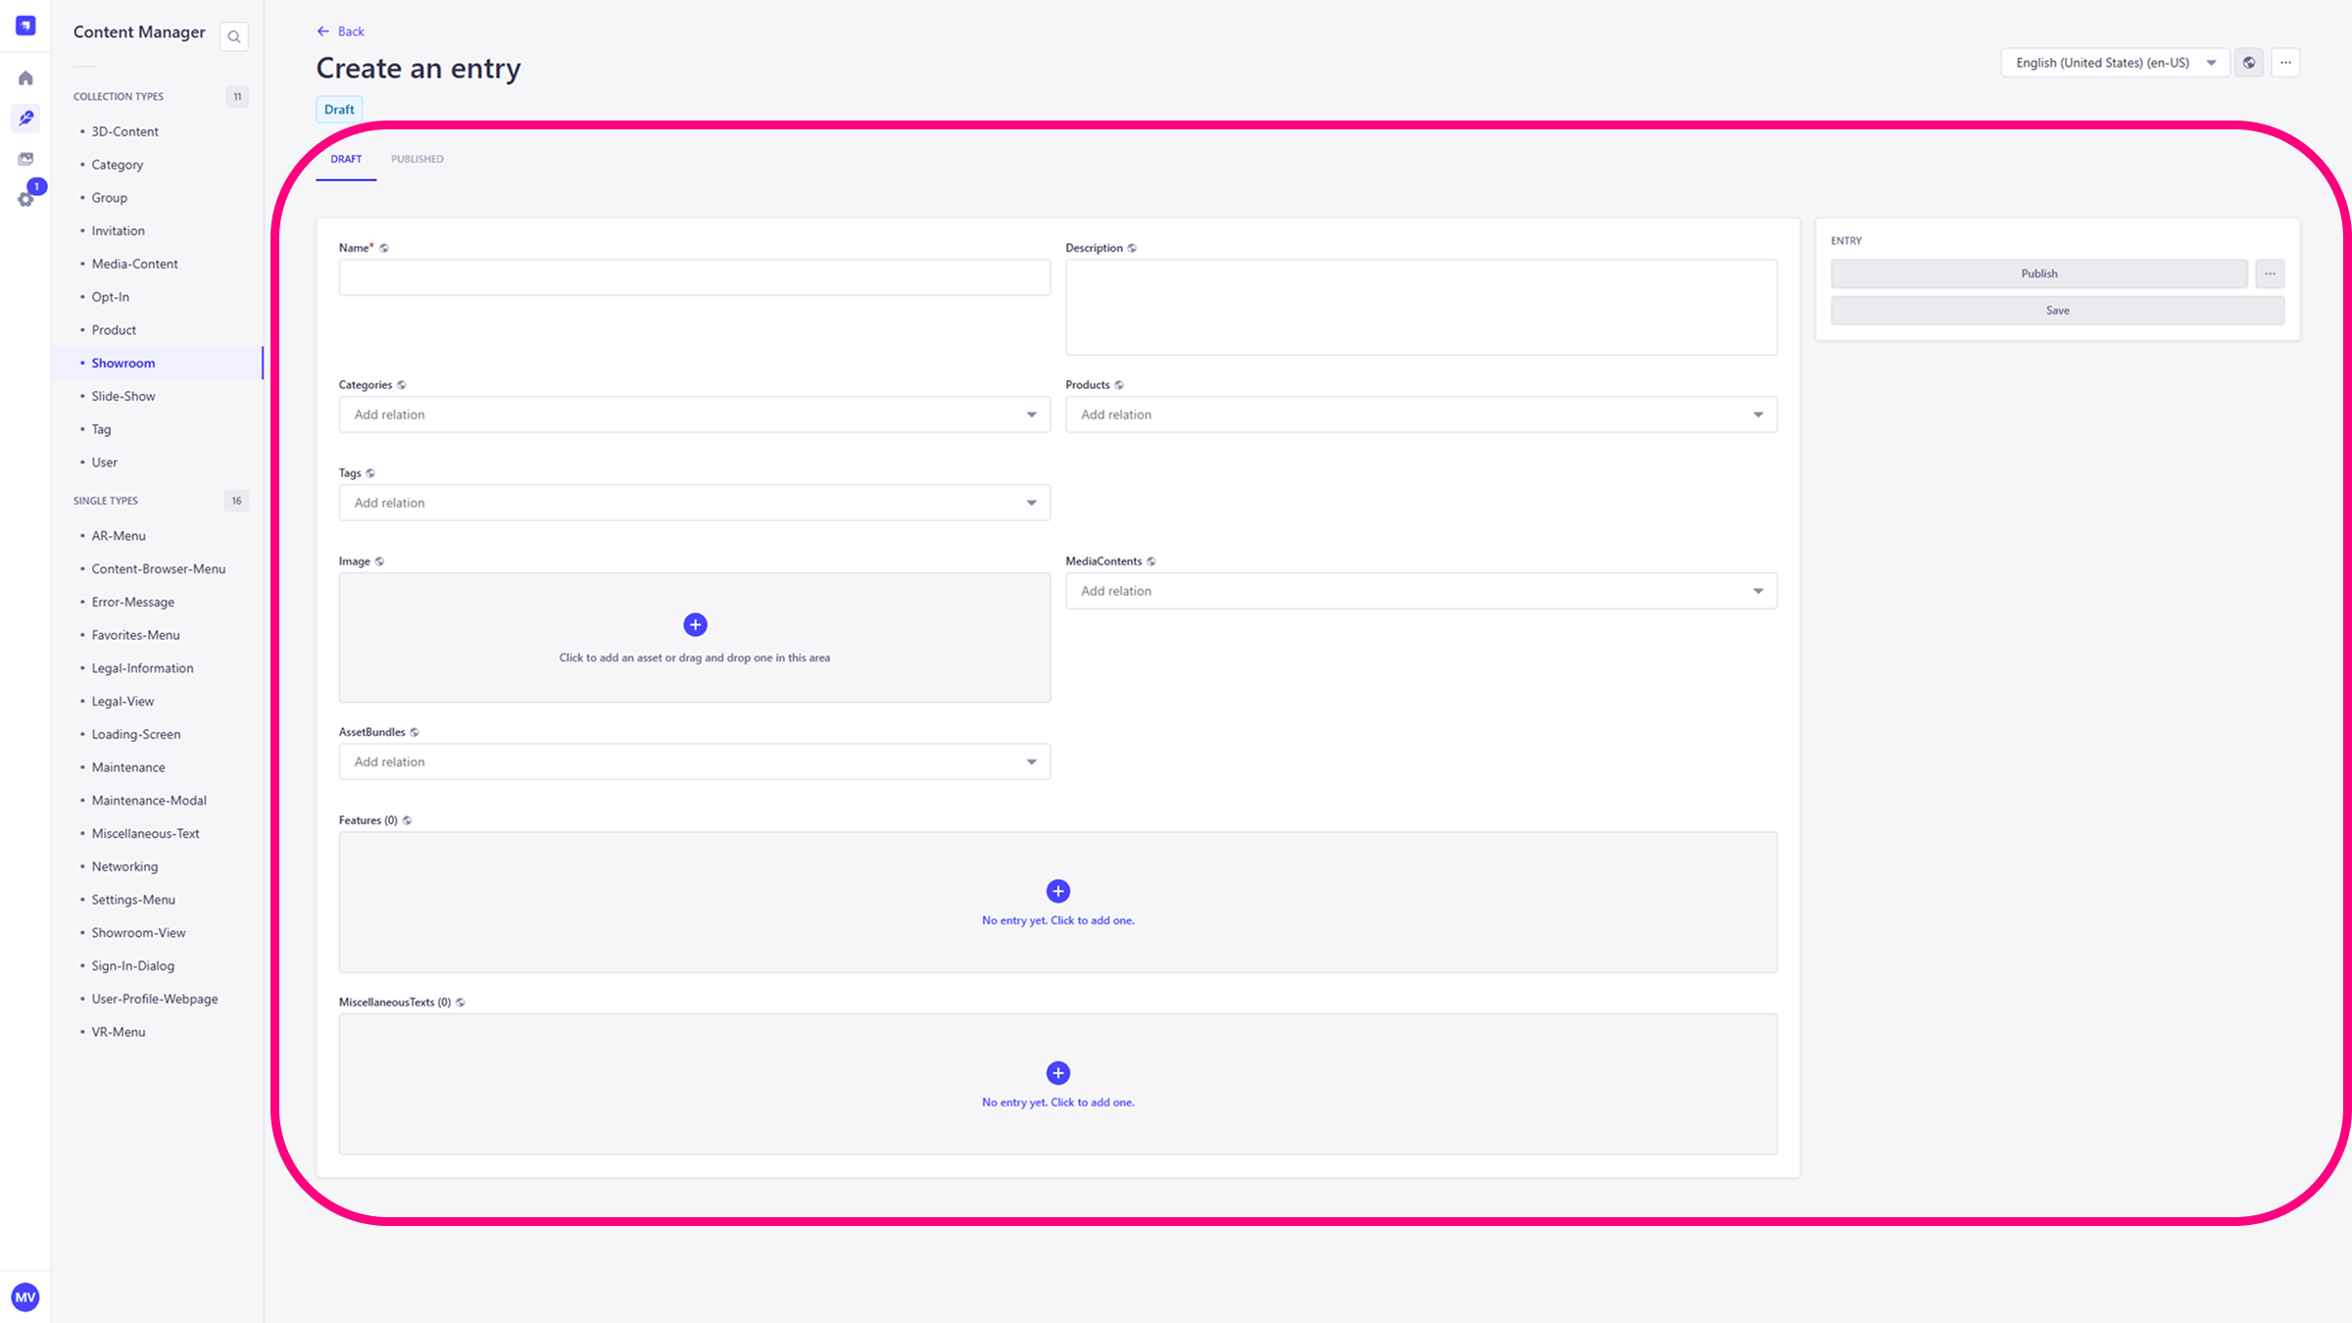The image size is (2352, 1323).
Task: Click plus icon in Image upload area
Action: coord(695,624)
